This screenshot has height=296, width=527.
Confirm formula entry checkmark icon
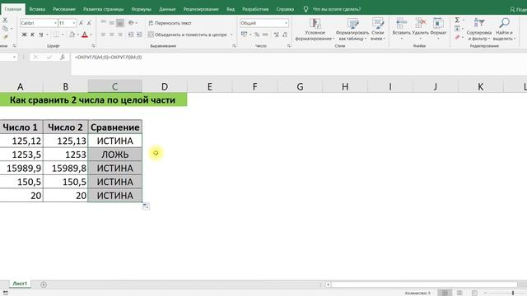(x=49, y=57)
